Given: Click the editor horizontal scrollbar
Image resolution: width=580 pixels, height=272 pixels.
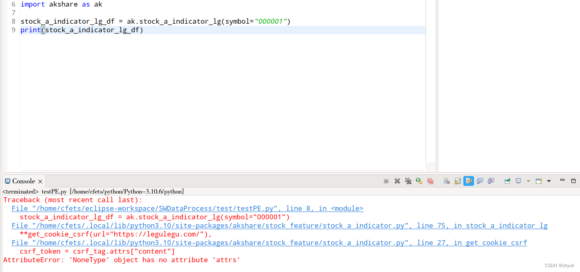Looking at the screenshot, I should tap(222, 171).
